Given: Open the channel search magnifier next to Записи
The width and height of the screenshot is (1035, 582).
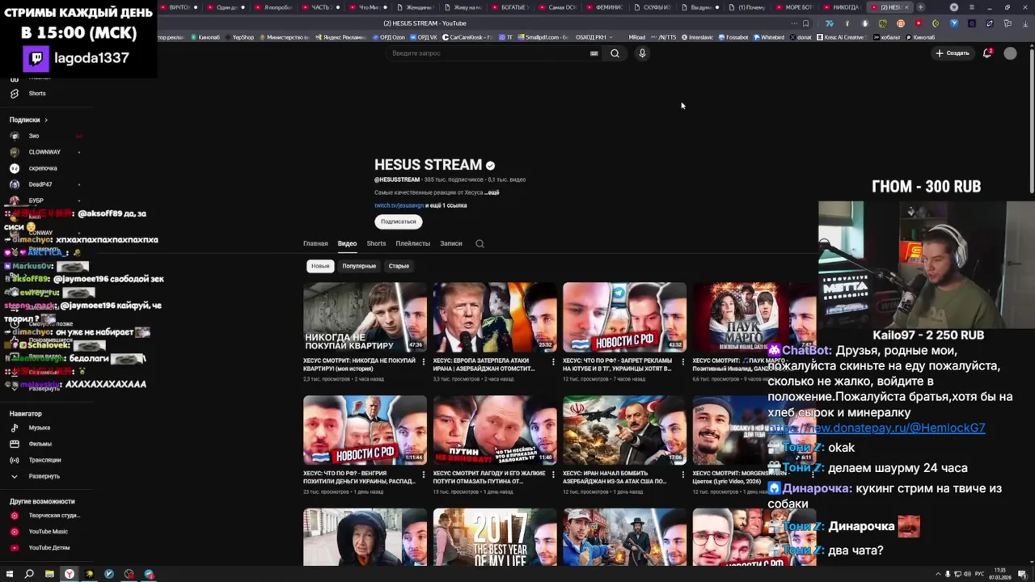Looking at the screenshot, I should [479, 243].
